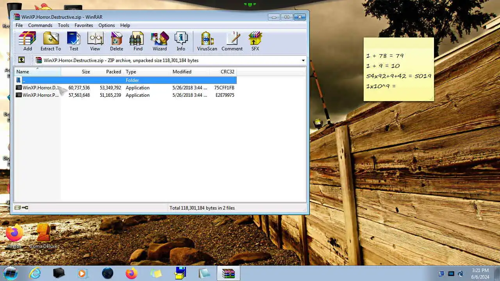Screen dimensions: 500x281
Task: Click the Firefox icon on the taskbar
Action: coord(132,273)
